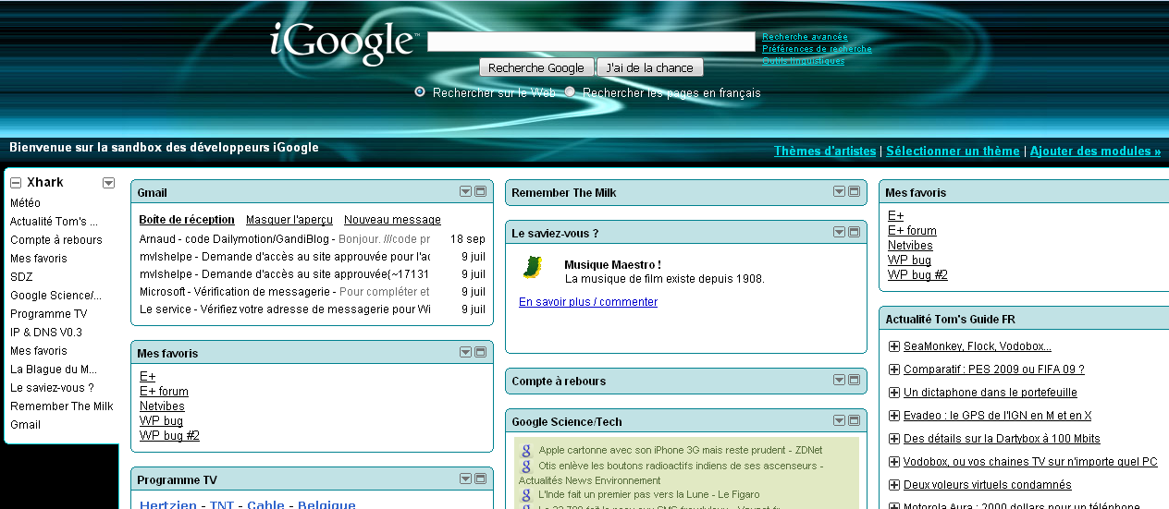Click the Belgique link in Programme TV
Image resolution: width=1169 pixels, height=509 pixels.
coord(326,504)
